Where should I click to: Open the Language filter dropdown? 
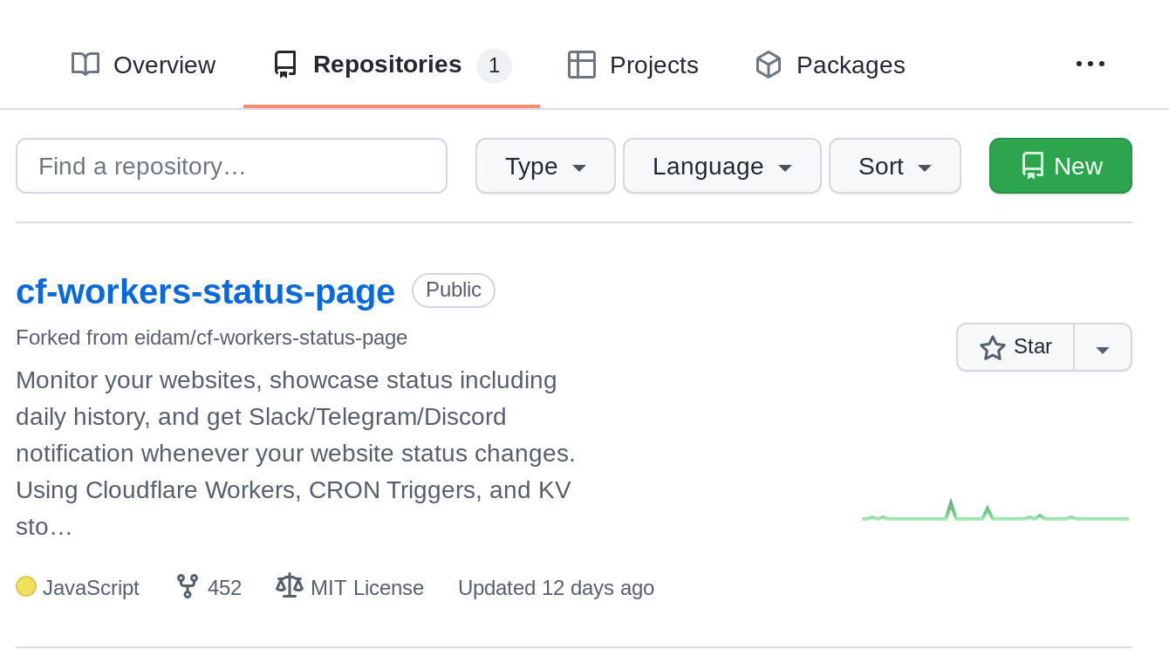[722, 166]
